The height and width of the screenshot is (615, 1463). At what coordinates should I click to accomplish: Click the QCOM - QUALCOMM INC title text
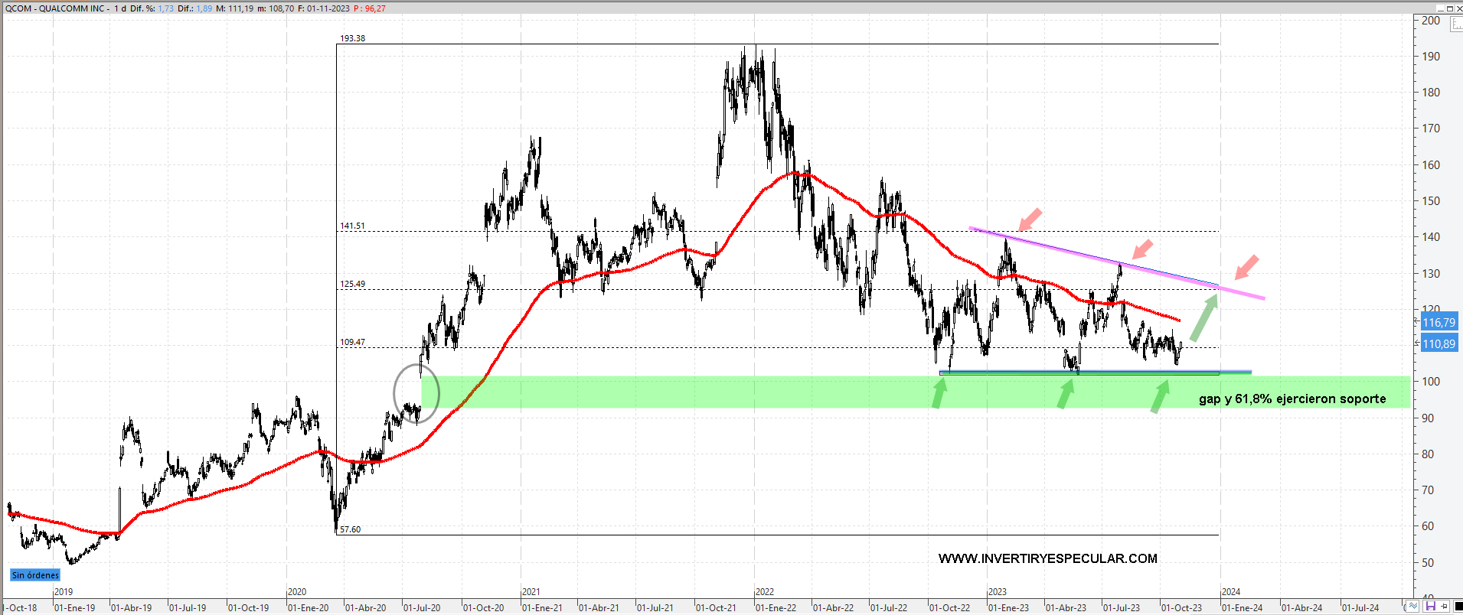click(55, 8)
